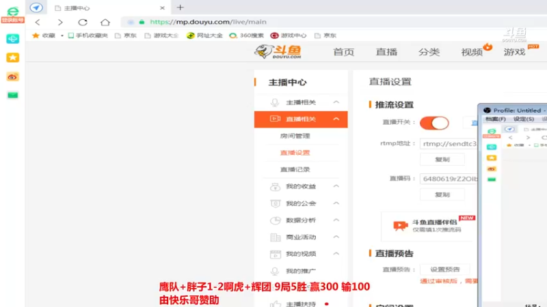Click the camera icon next to 直播相关
Viewport: 547px width, 307px height.
click(276, 119)
